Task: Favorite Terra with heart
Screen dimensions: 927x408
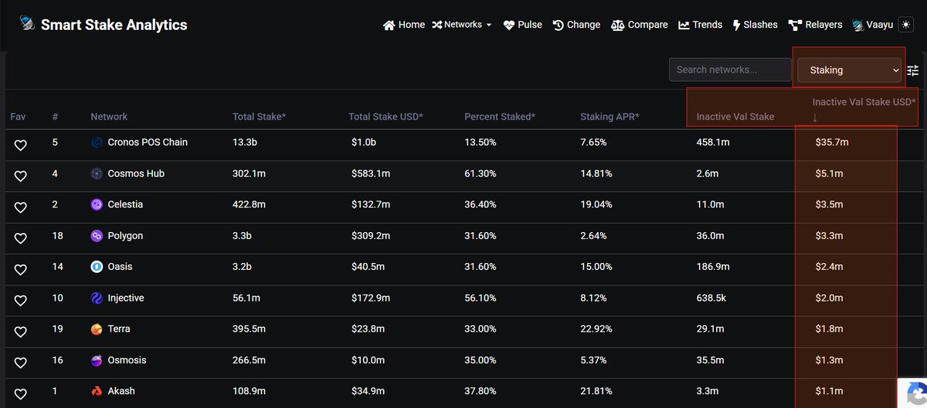Action: pyautogui.click(x=21, y=332)
